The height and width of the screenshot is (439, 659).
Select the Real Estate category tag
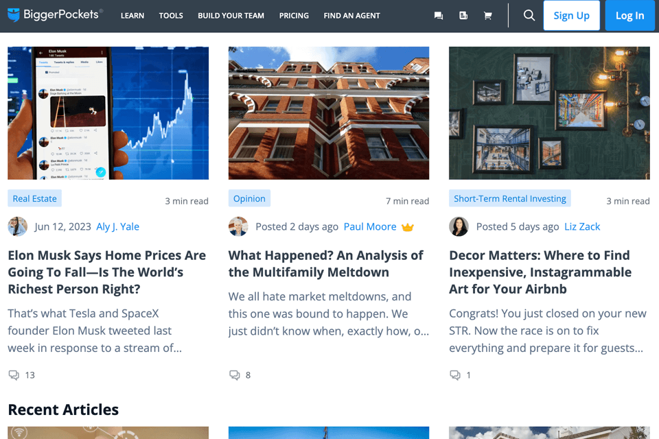(x=34, y=198)
